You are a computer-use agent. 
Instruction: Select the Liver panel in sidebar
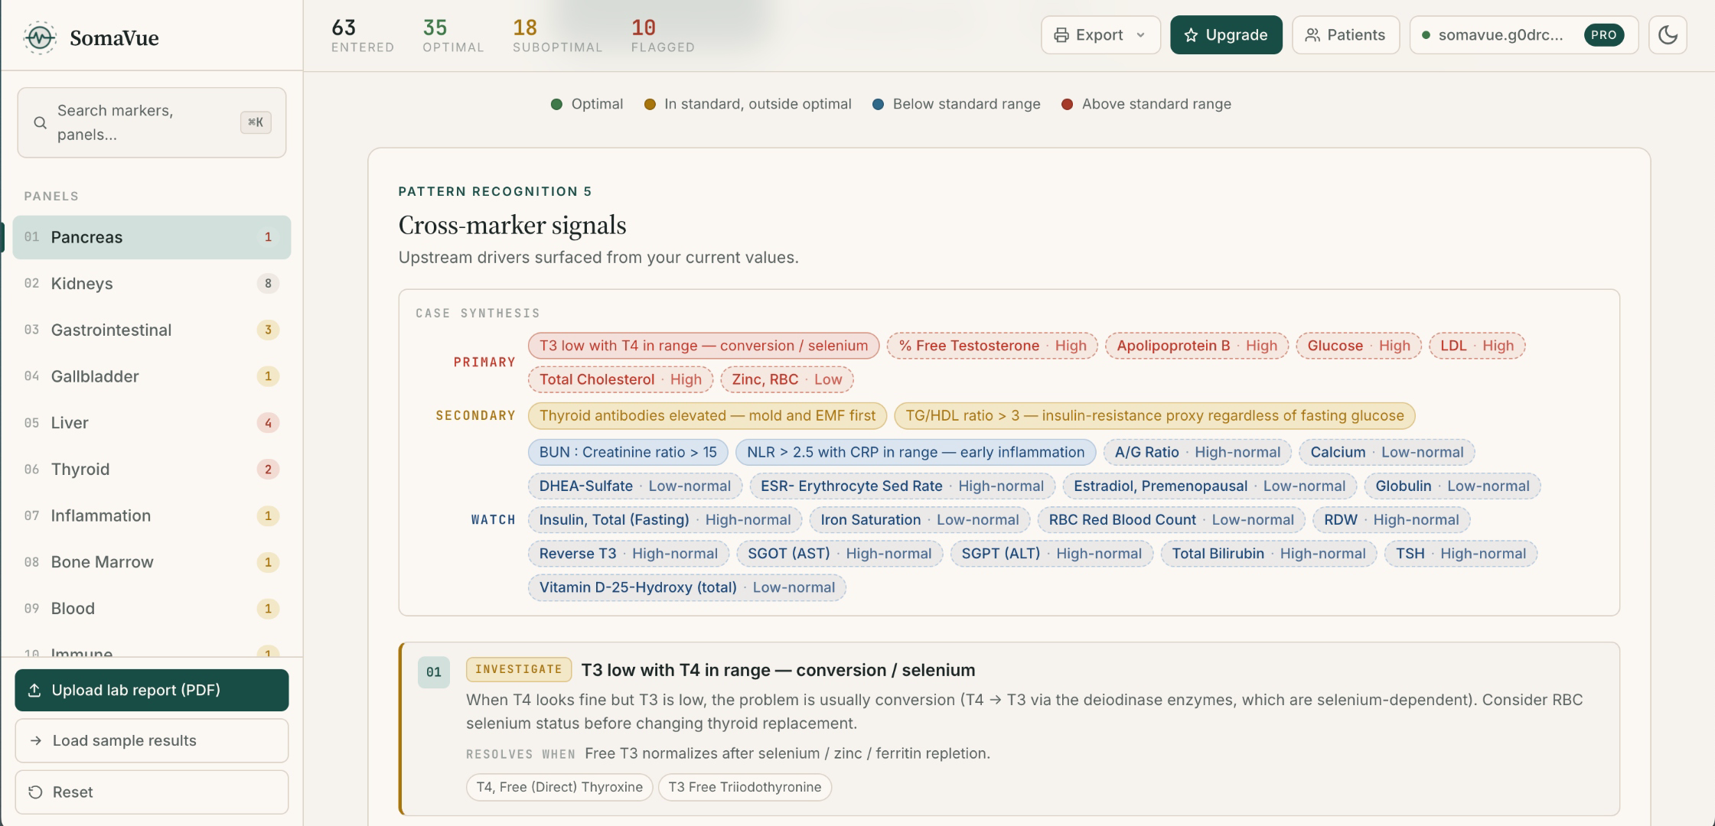[x=152, y=423]
